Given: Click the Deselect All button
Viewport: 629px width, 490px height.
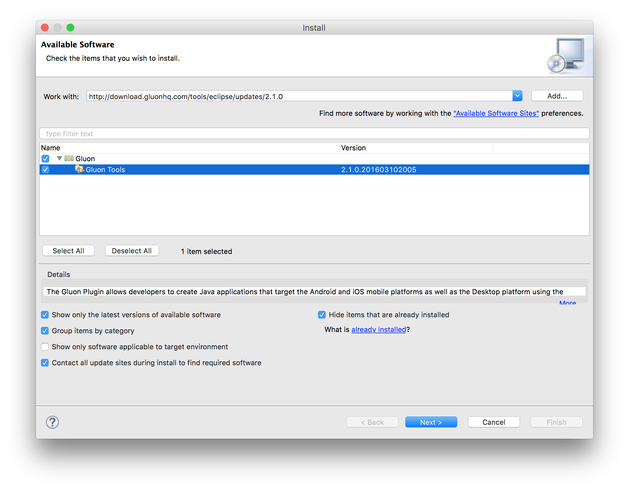Looking at the screenshot, I should click(x=132, y=251).
